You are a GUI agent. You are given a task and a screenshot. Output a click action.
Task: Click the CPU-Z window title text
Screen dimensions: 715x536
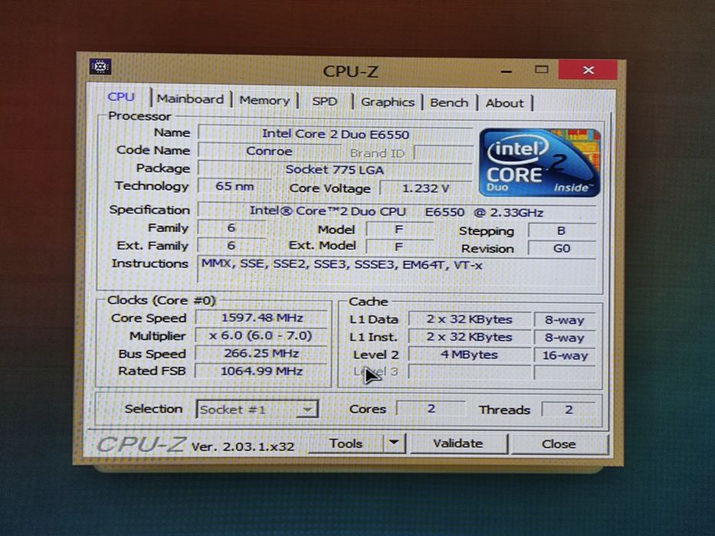point(350,71)
